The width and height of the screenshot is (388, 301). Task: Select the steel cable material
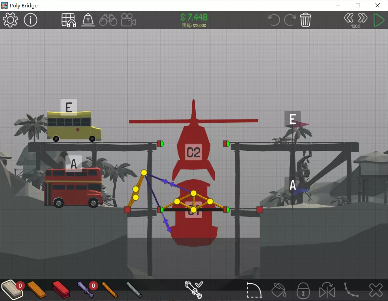(x=134, y=290)
